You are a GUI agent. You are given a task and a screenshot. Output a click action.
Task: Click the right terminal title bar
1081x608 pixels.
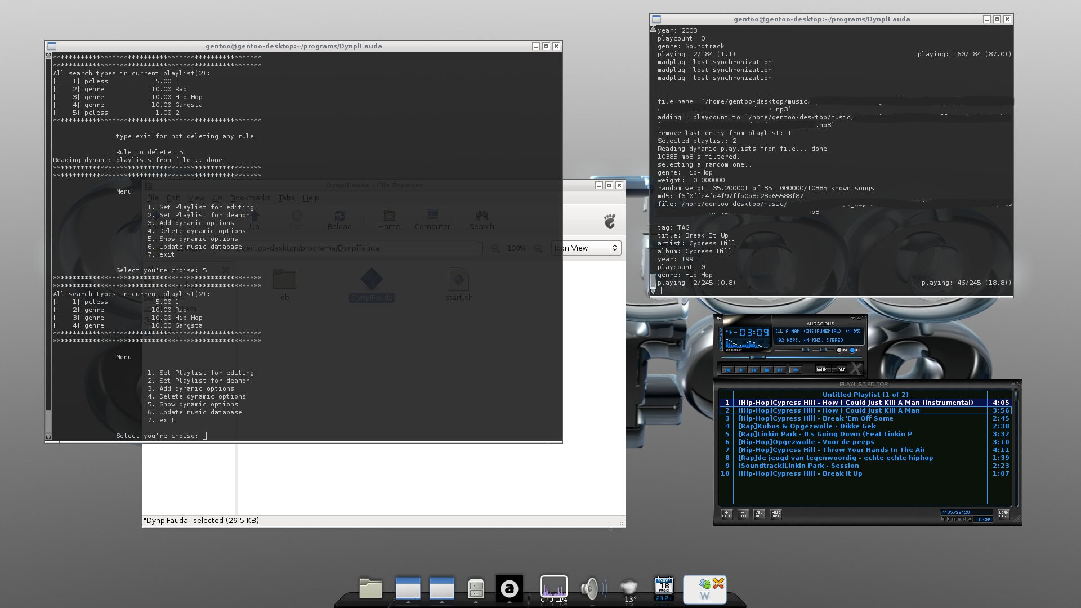click(821, 19)
